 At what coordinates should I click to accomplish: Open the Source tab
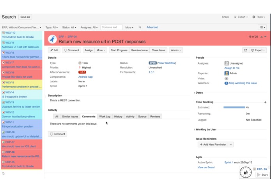click(x=142, y=117)
